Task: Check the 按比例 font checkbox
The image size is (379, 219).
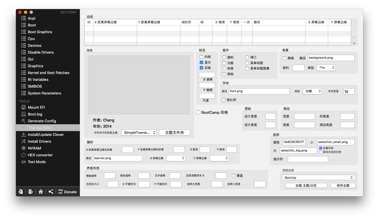Action: (x=224, y=100)
